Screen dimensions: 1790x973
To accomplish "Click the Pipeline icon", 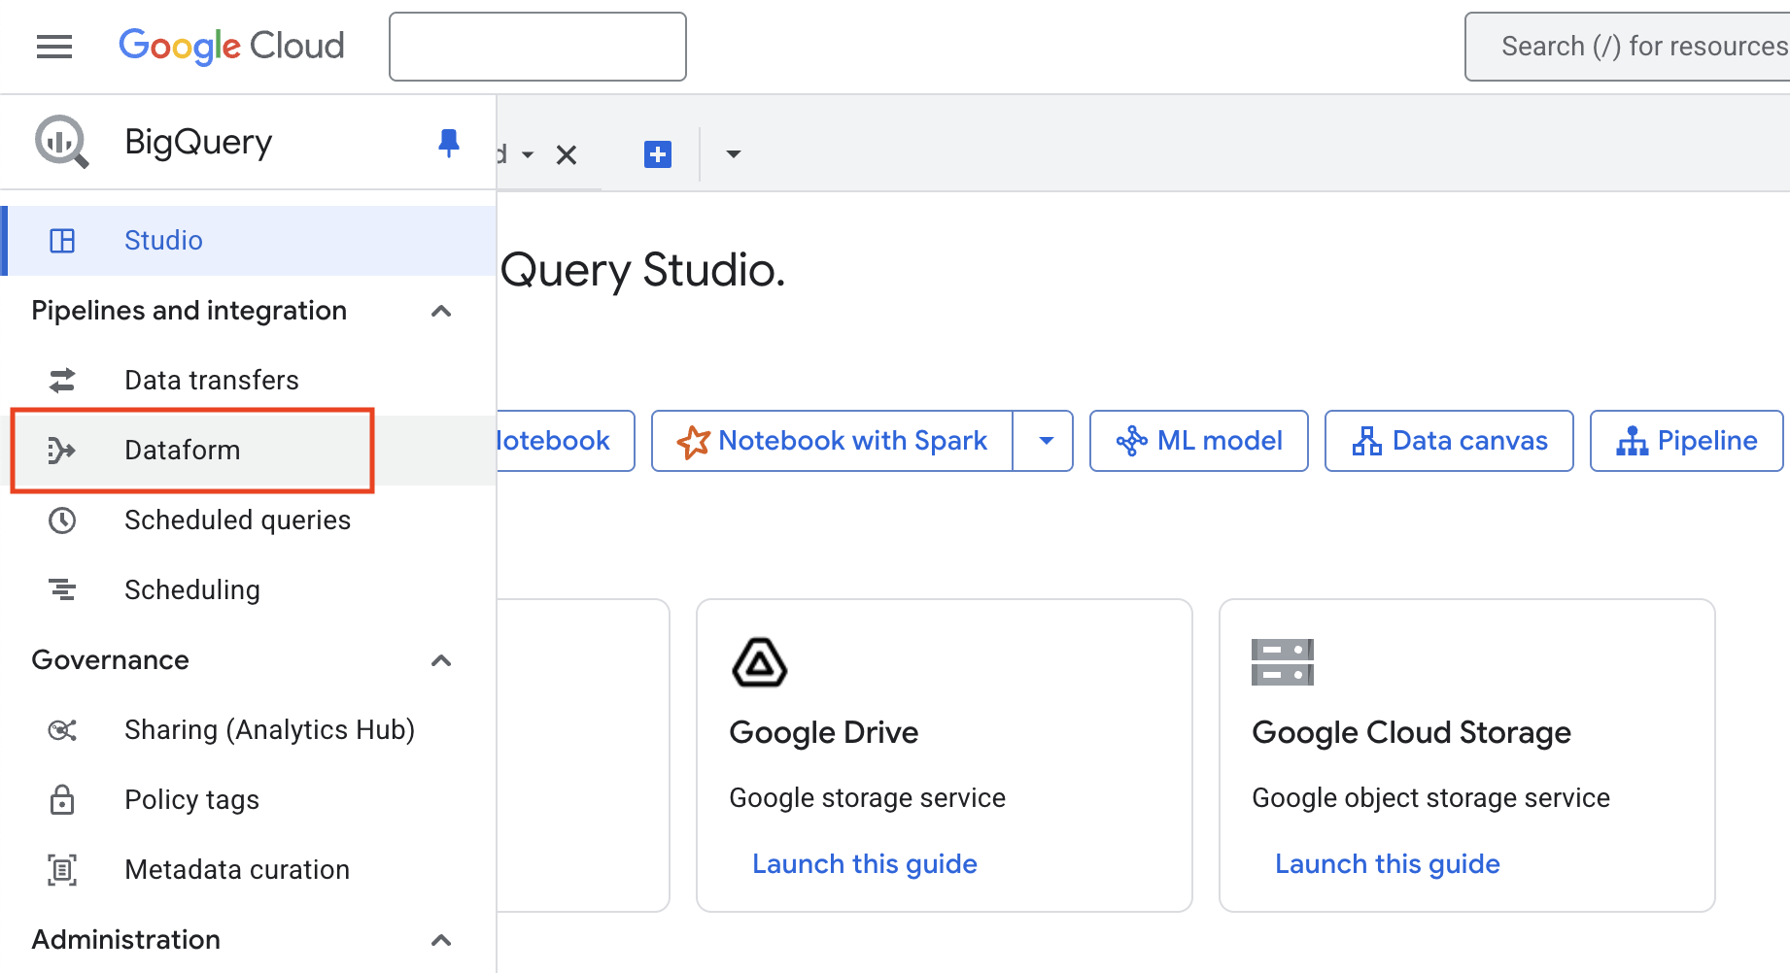I will pos(1632,441).
